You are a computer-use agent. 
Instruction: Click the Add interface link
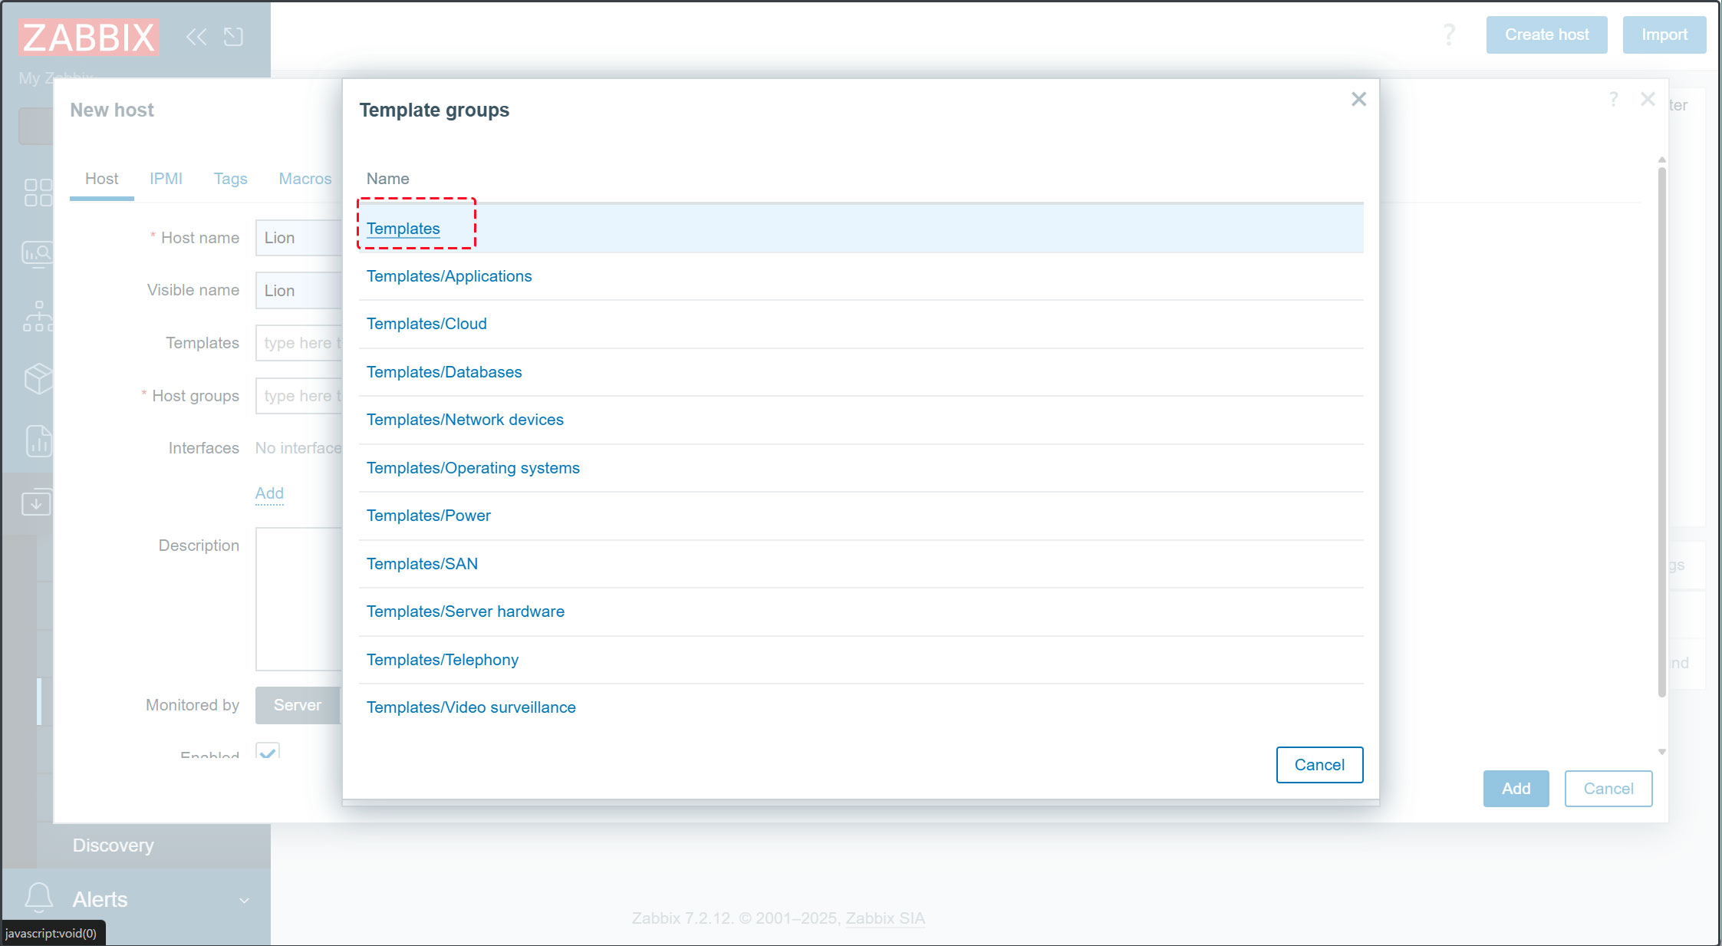click(x=269, y=493)
